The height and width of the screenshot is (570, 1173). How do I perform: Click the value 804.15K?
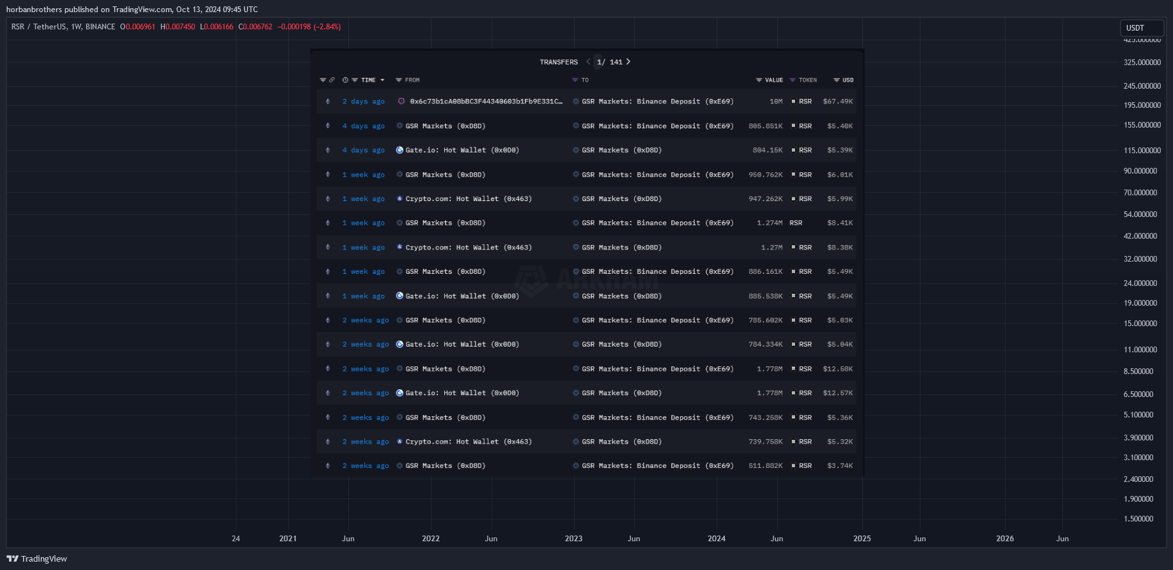(768, 151)
